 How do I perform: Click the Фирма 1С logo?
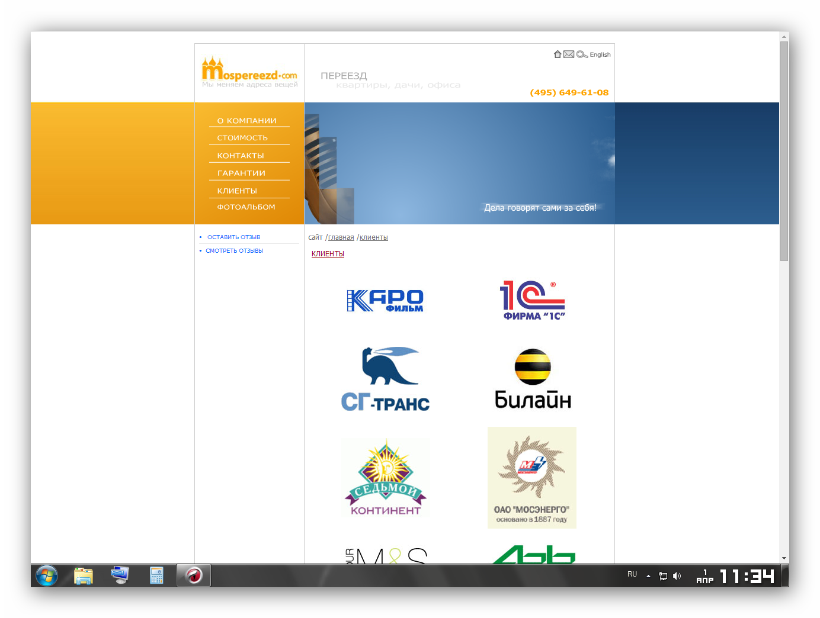coord(532,300)
